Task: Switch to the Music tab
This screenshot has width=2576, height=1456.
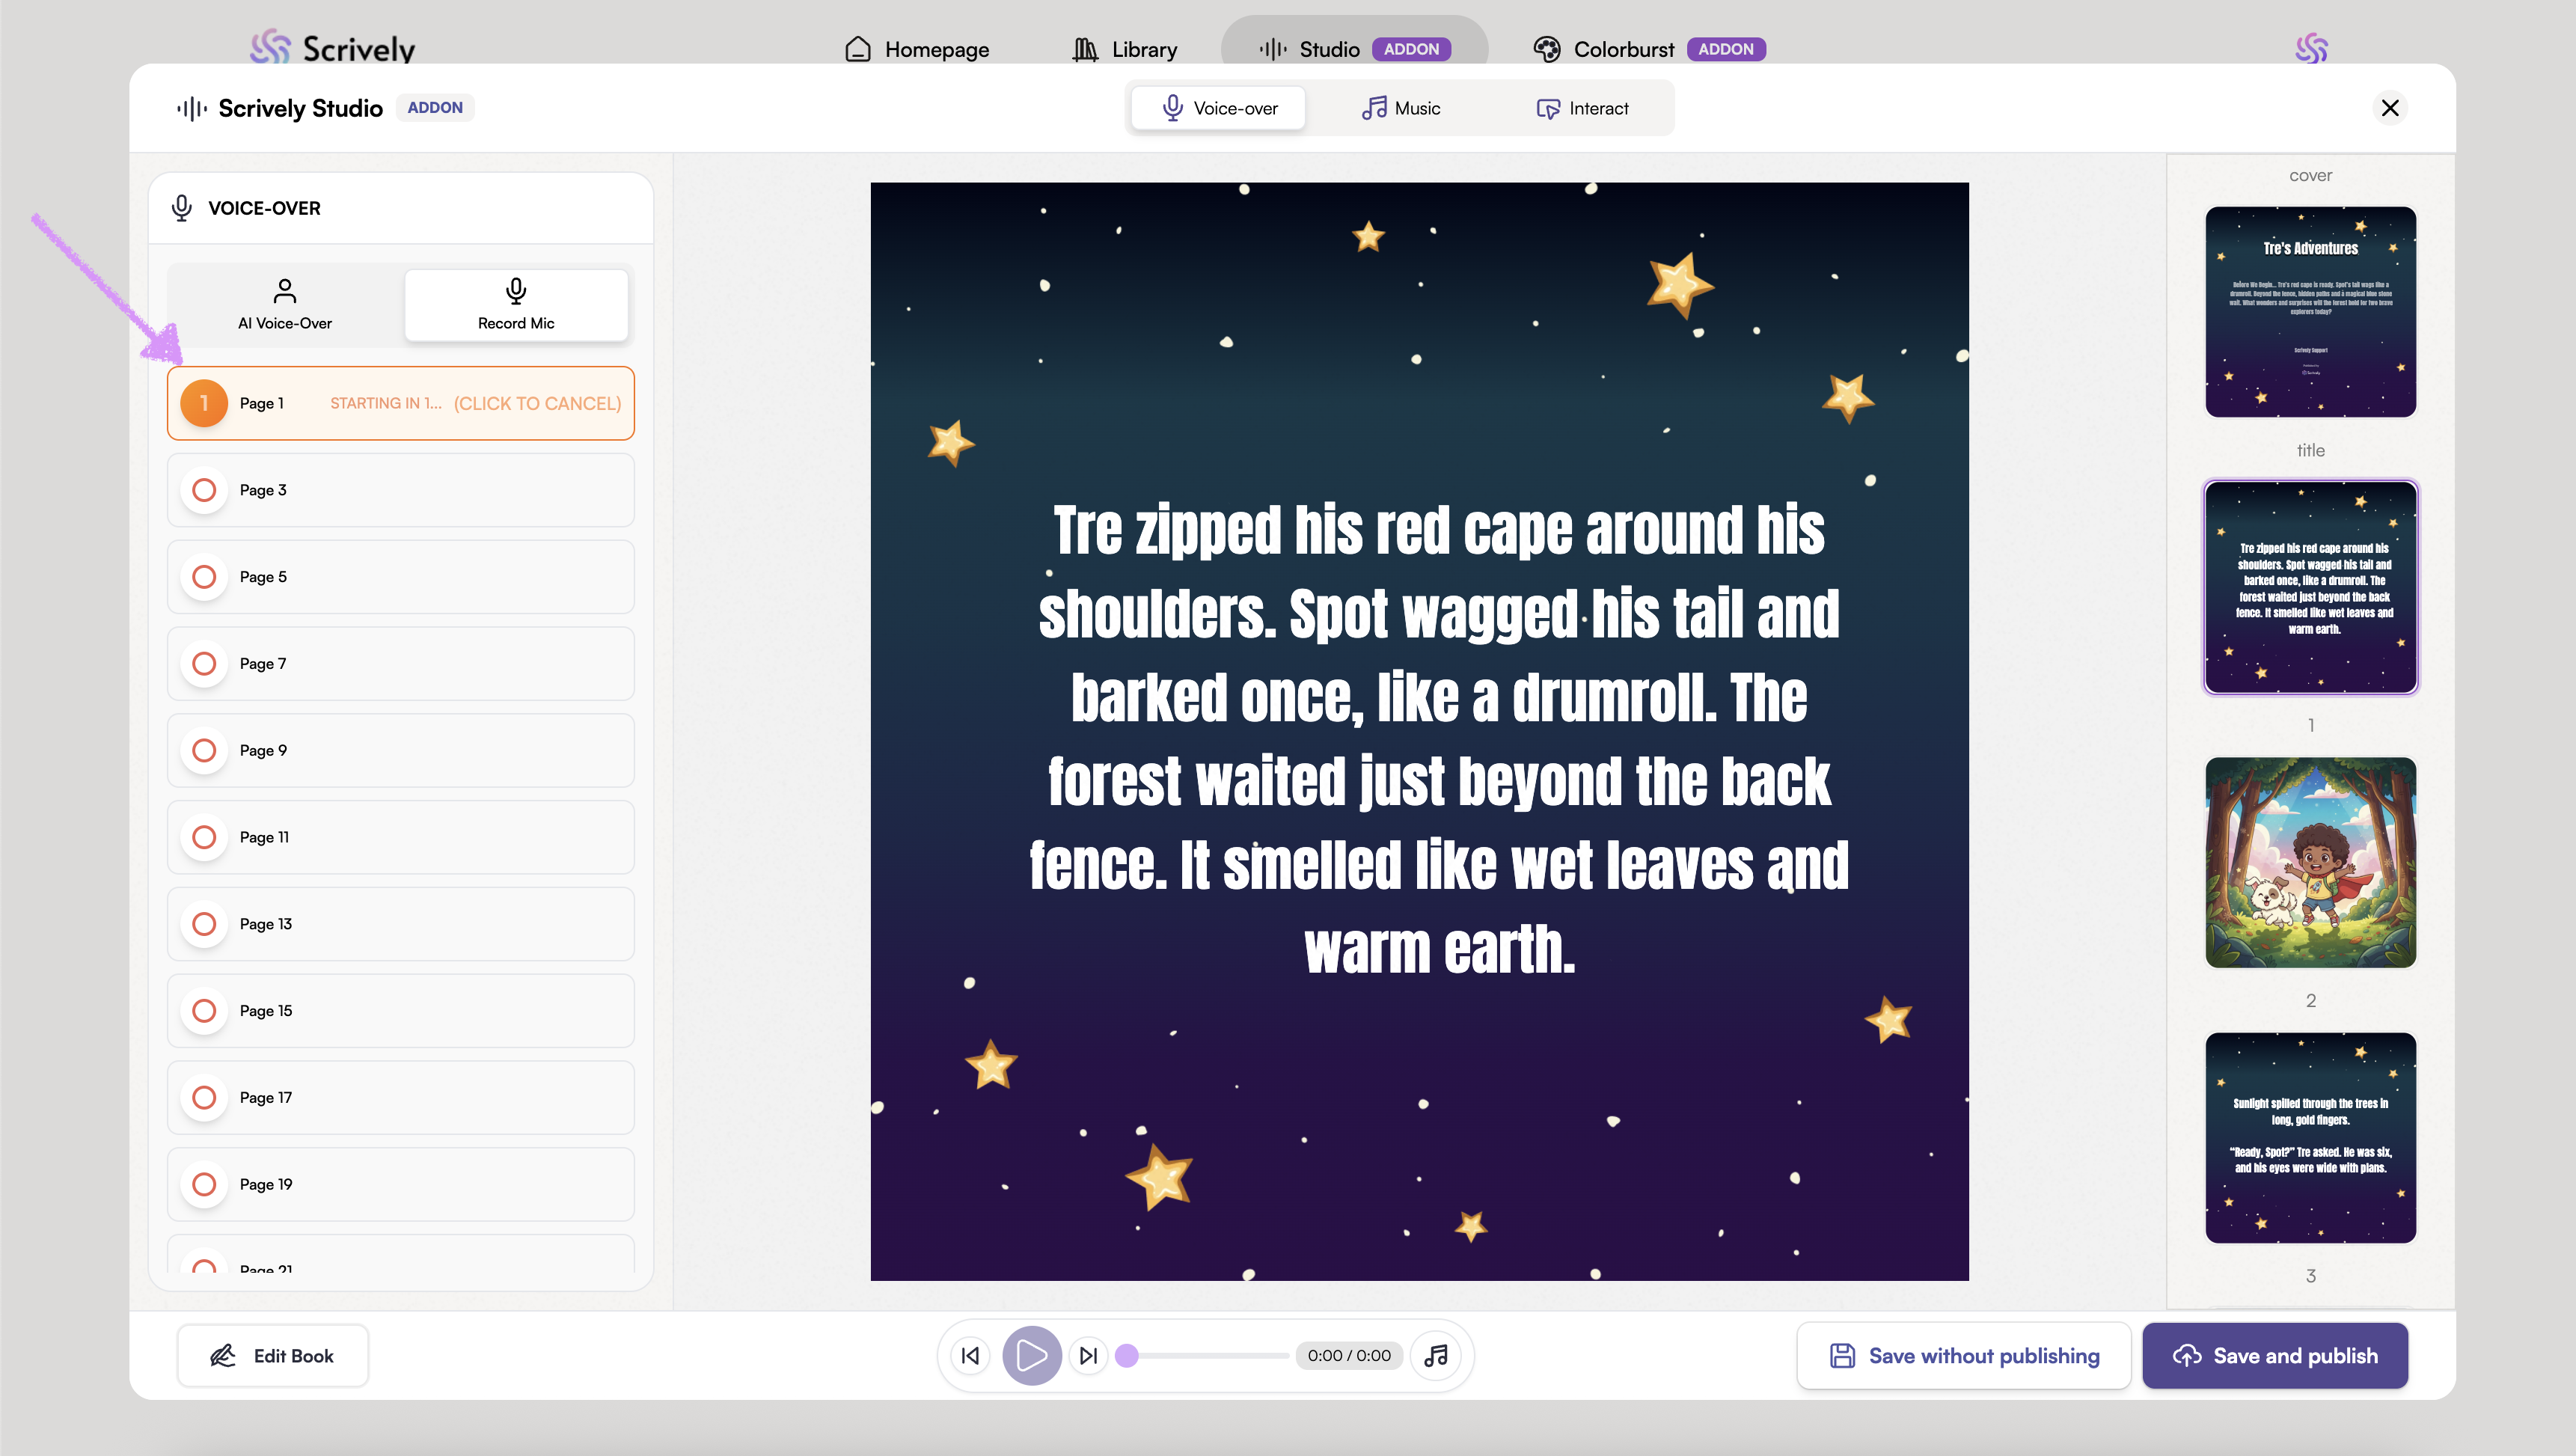Action: point(1401,108)
